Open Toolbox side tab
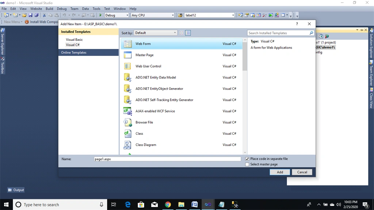Image resolution: width=374 pixels, height=210 pixels. (x=3, y=65)
